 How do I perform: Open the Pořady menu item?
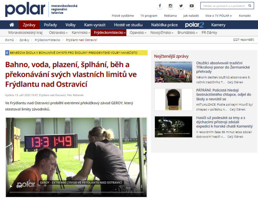pos(50,25)
